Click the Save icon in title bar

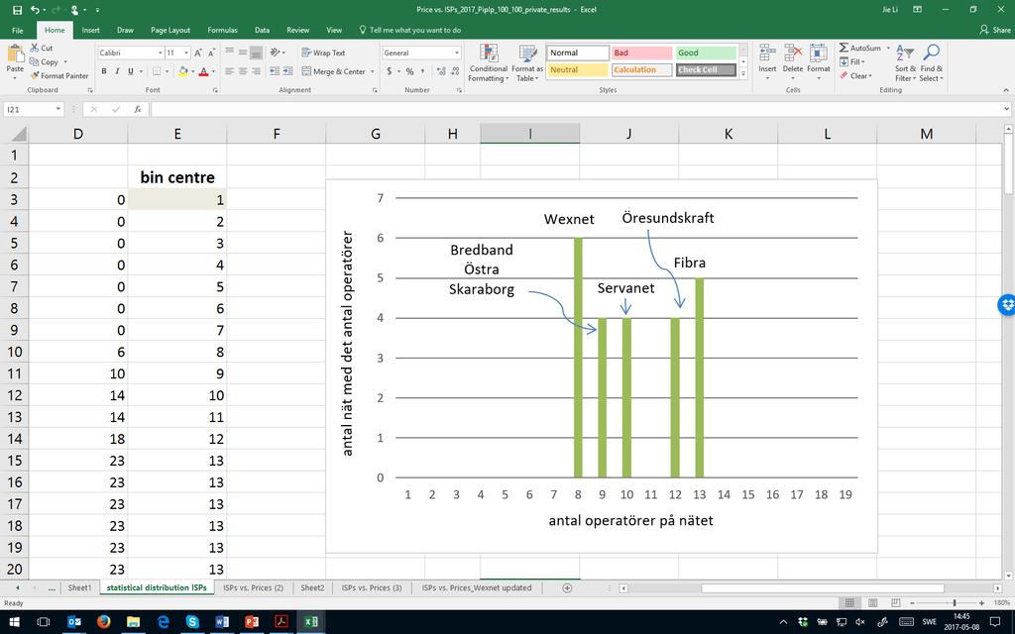(x=17, y=10)
